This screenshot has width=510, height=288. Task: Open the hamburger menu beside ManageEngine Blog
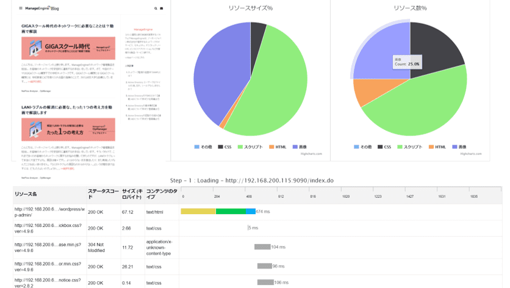click(20, 9)
